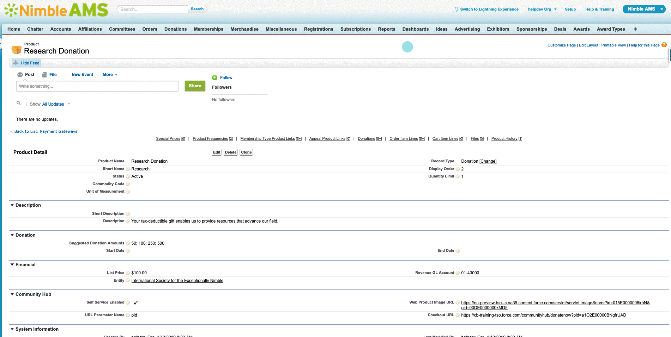
Task: Click the Post speech bubble icon
Action: pos(20,75)
